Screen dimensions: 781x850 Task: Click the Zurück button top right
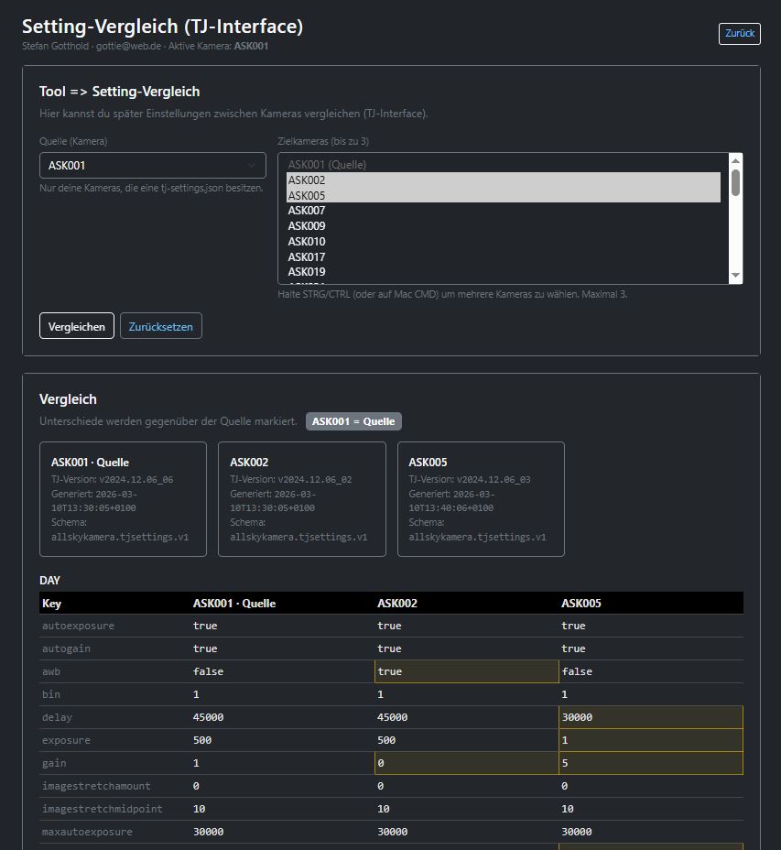738,33
